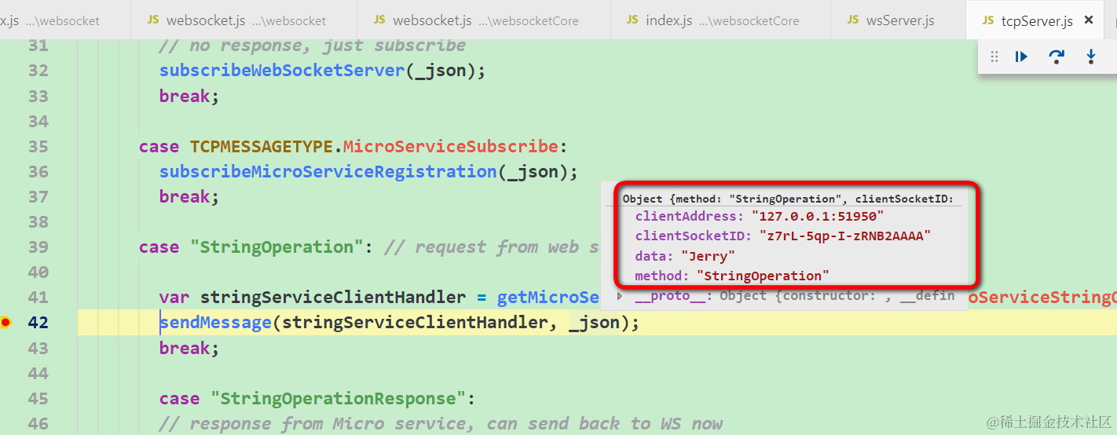This screenshot has height=435, width=1117.
Task: Switch to the wsServer.js tab
Action: (x=899, y=20)
